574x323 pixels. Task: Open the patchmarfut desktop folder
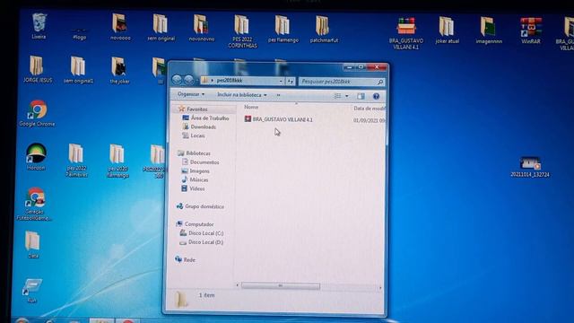tap(324, 29)
